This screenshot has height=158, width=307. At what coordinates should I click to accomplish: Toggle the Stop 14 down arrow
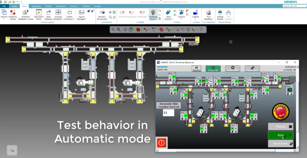coord(185,95)
